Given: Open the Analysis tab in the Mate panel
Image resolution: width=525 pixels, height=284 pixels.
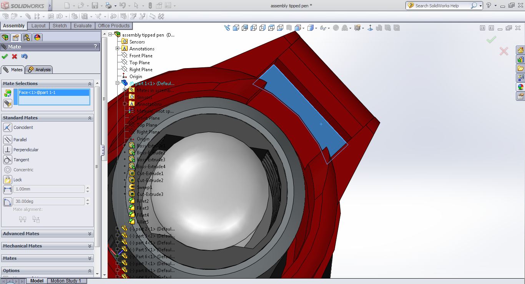Looking at the screenshot, I should [40, 70].
